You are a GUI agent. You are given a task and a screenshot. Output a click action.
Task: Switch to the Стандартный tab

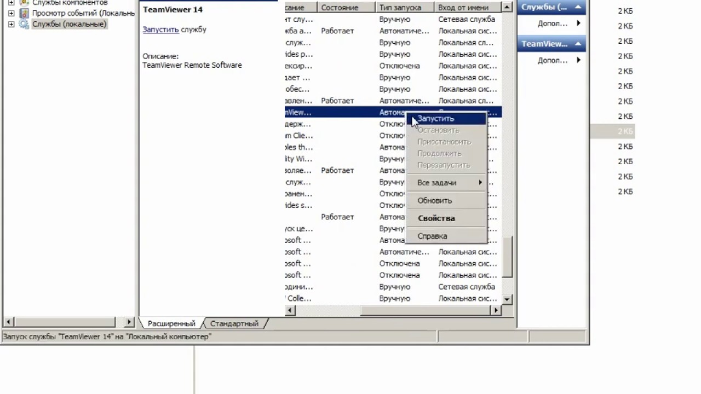coord(234,323)
